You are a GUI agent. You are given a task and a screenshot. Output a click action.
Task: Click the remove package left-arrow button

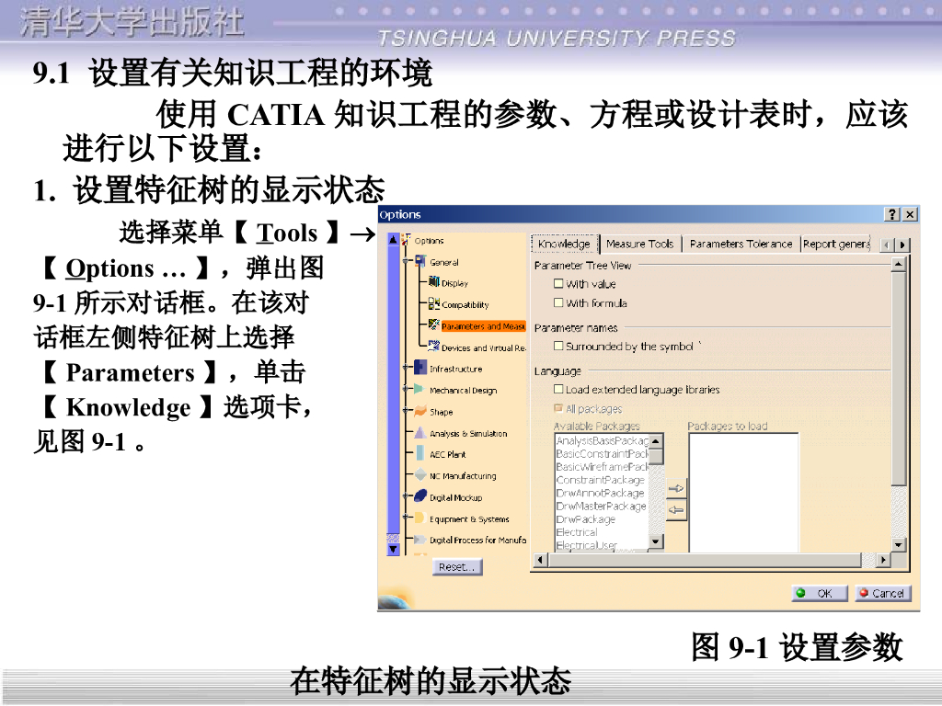pyautogui.click(x=676, y=510)
